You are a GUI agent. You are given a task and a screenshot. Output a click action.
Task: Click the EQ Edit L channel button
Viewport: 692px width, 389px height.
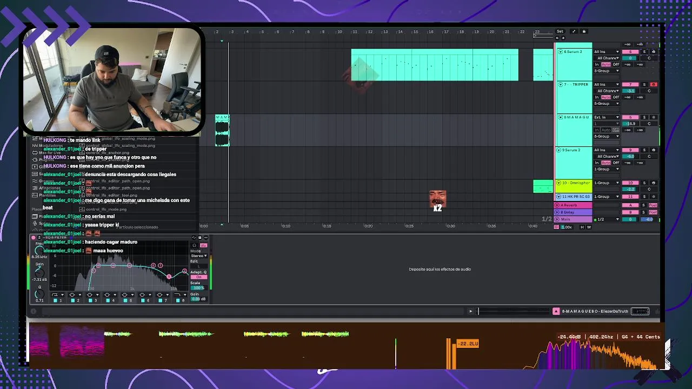tap(199, 266)
